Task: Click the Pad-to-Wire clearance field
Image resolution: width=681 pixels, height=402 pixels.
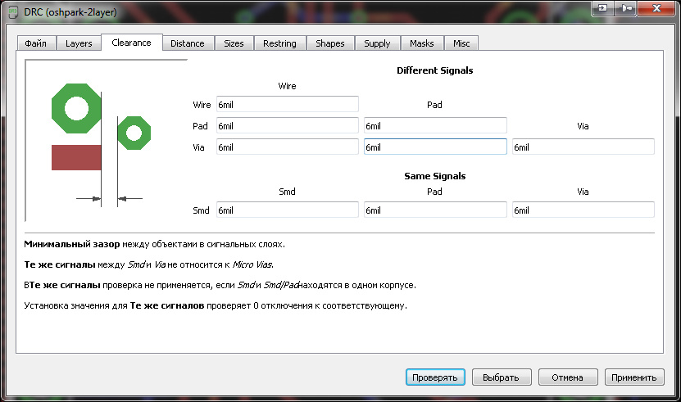Action: click(288, 126)
